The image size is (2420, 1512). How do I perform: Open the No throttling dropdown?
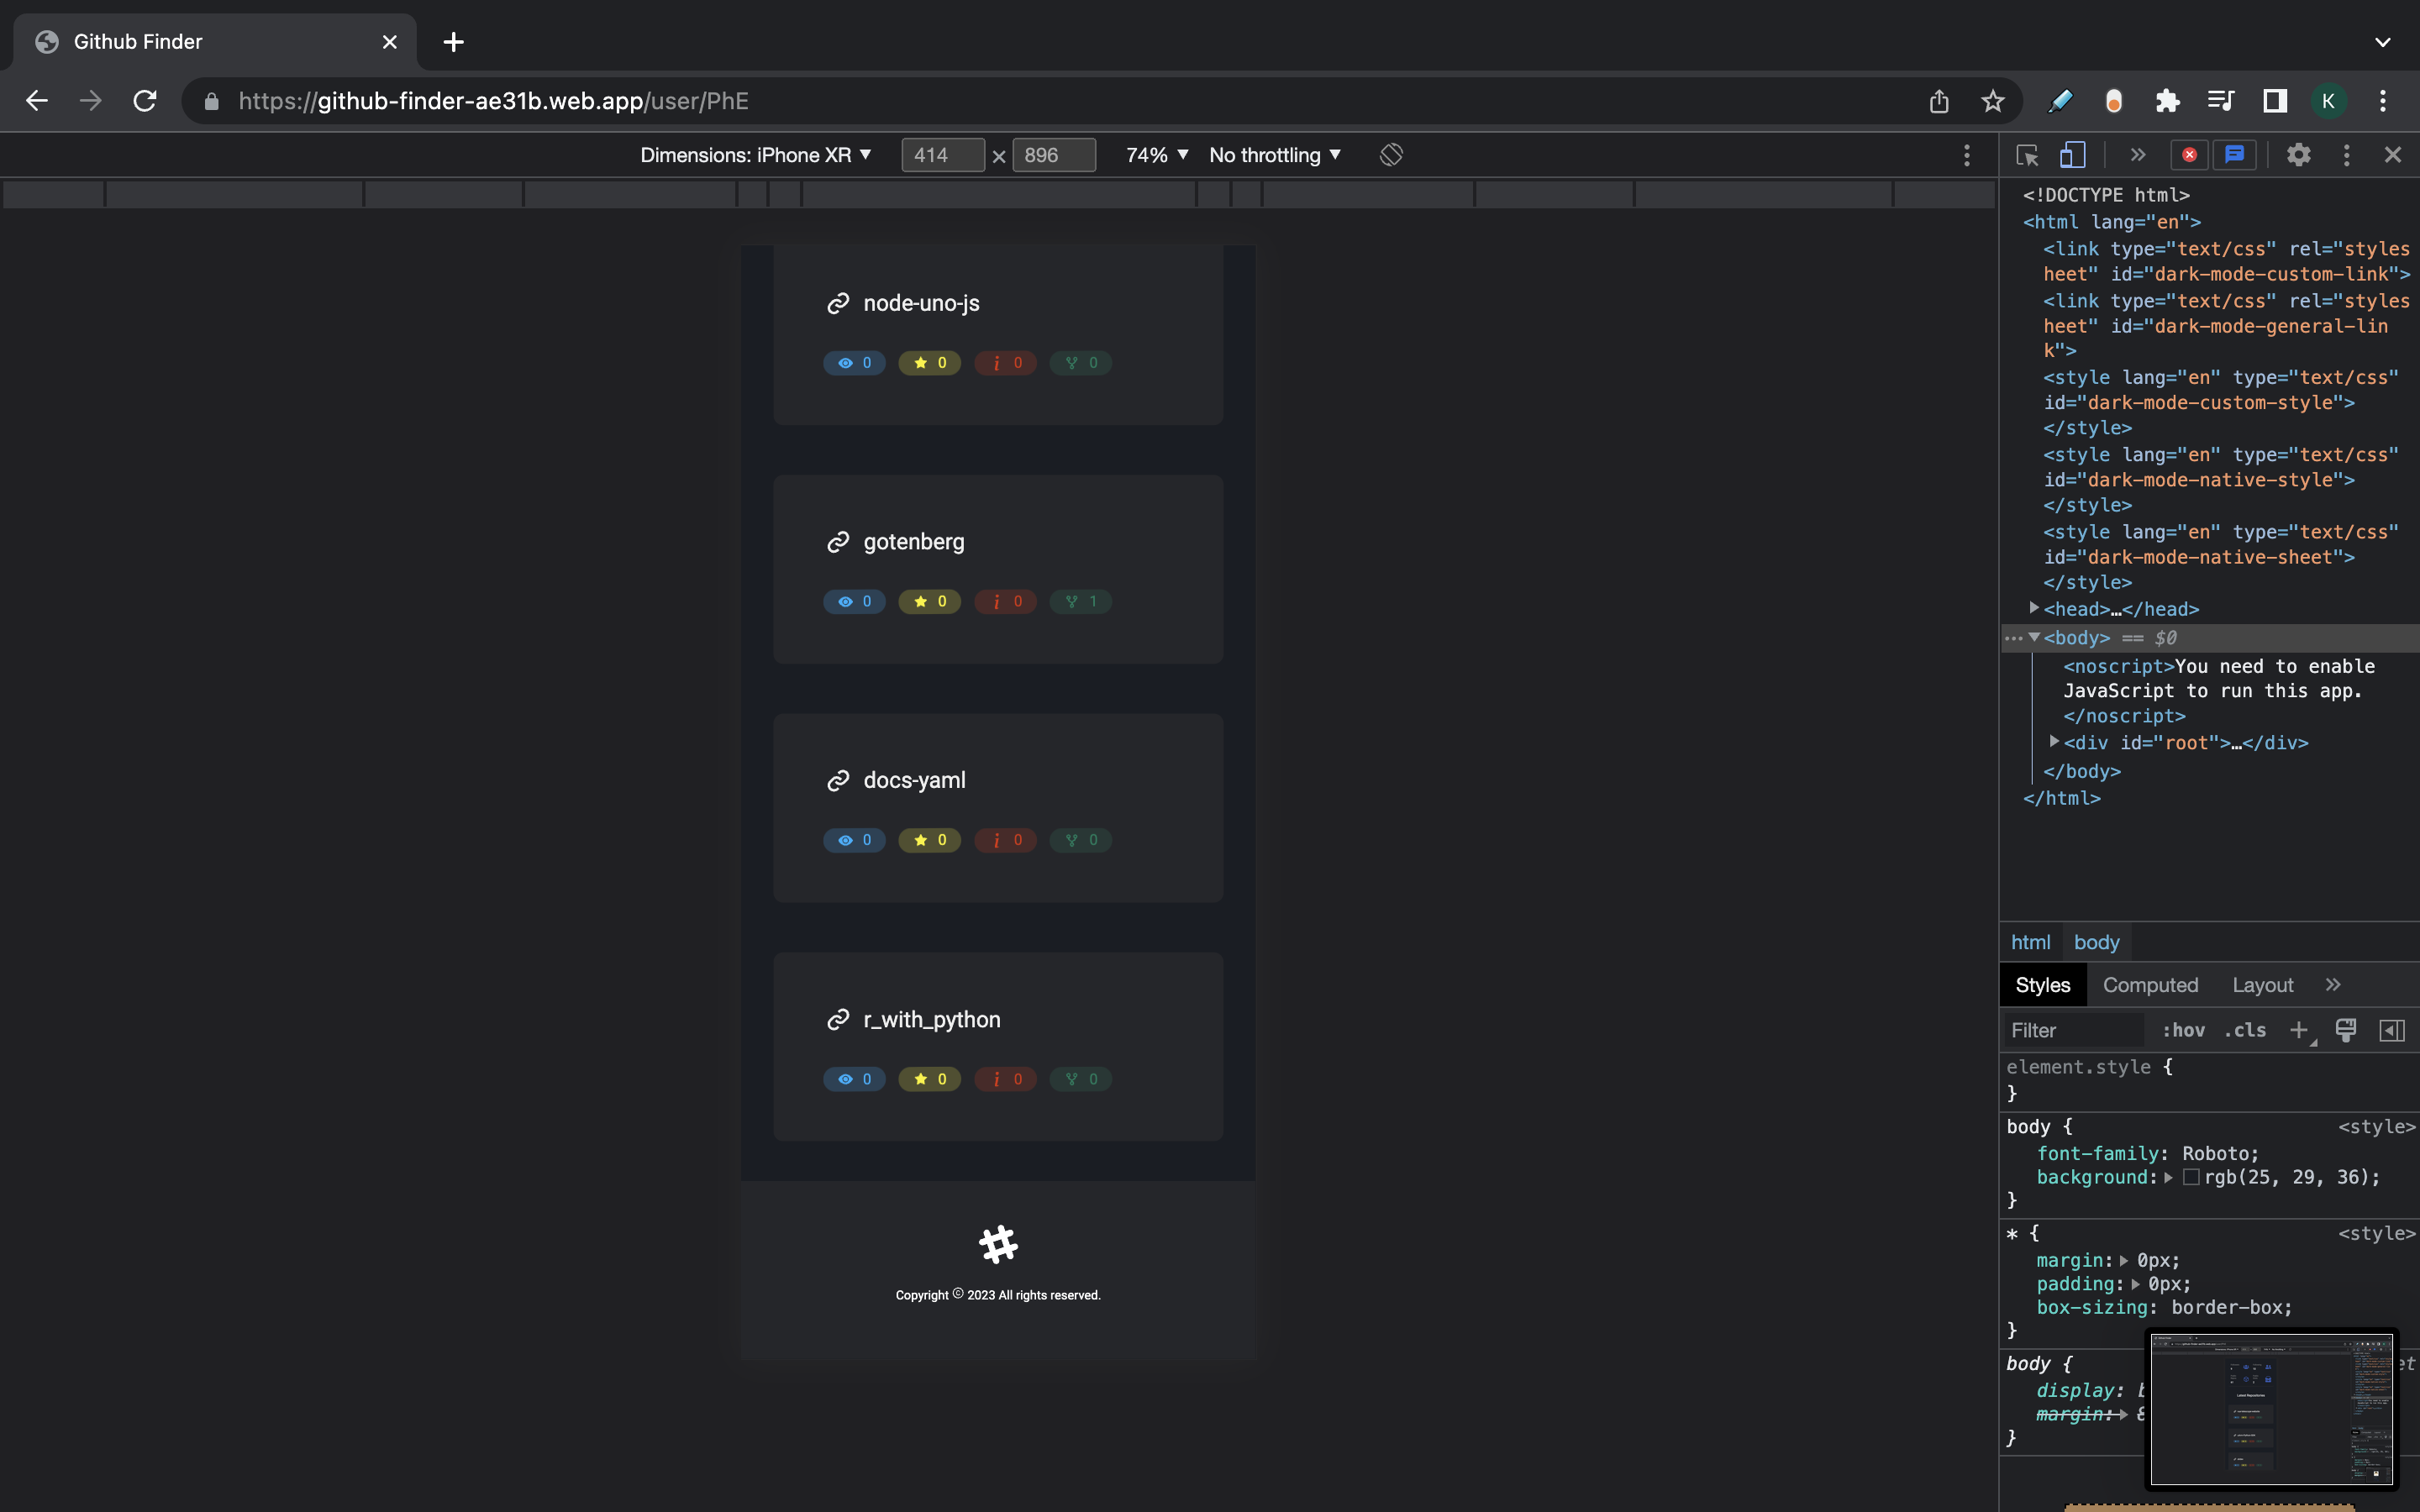coord(1274,155)
